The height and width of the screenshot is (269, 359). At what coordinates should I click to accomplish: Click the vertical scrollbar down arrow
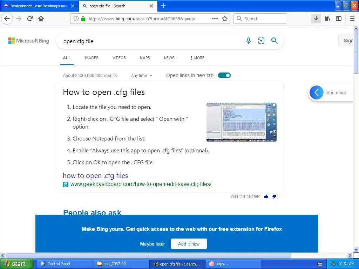[356, 249]
